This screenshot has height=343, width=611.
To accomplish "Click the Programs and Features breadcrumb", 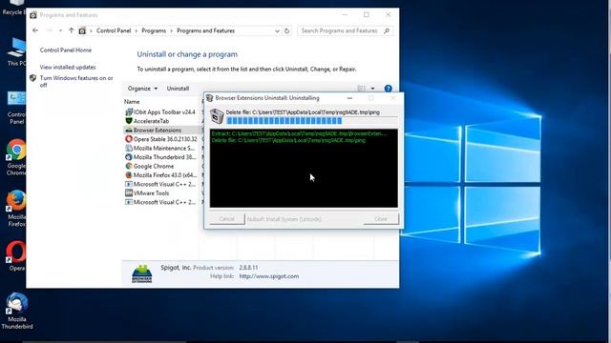I will [x=206, y=30].
